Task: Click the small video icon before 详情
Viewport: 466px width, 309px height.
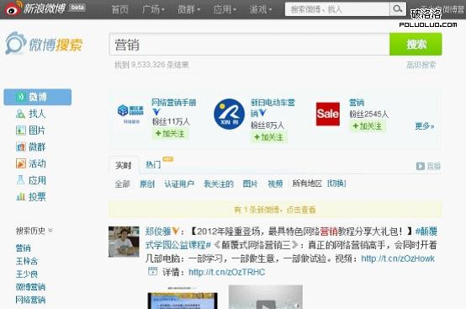Action: pyautogui.click(x=153, y=271)
